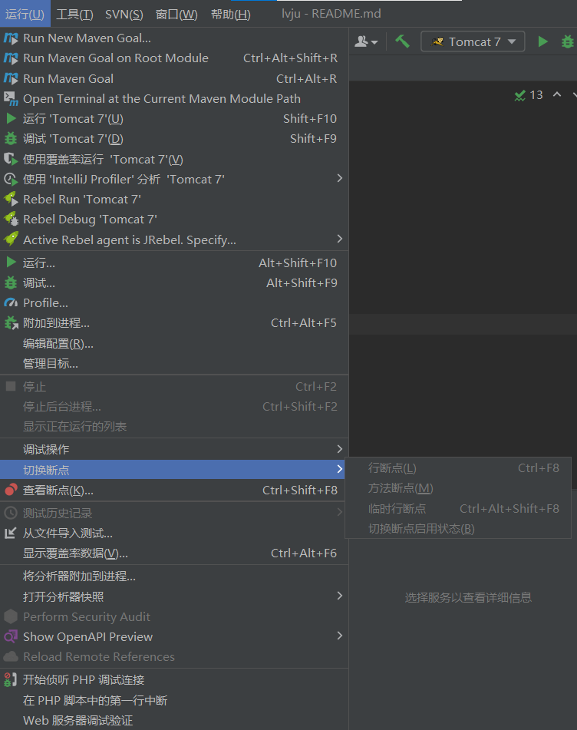Select 切换断点启用状态(B) in submenu
Viewport: 577px width, 730px height.
click(458, 529)
